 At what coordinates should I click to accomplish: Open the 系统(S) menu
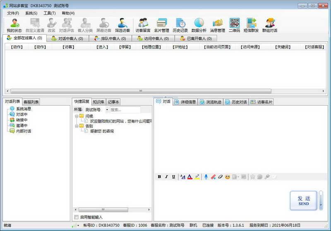pyautogui.click(x=31, y=13)
